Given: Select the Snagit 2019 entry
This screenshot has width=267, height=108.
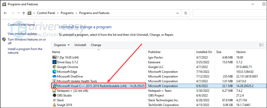Looking at the screenshot, I should click(x=64, y=105).
